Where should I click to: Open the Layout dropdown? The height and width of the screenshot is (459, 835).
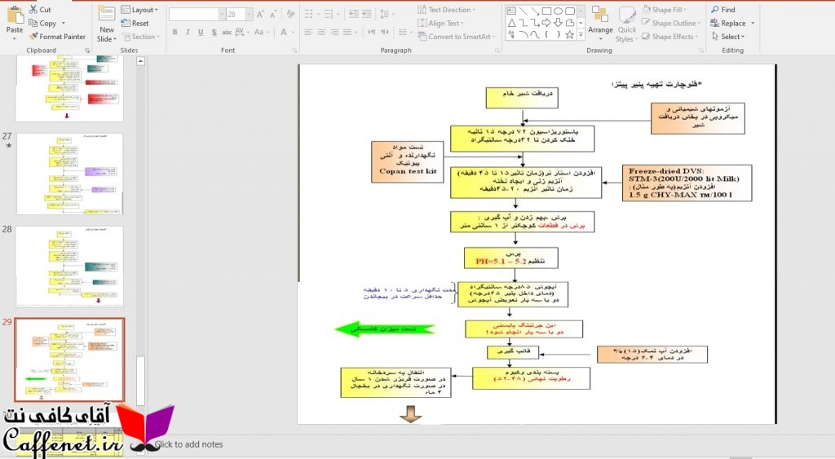(x=139, y=10)
